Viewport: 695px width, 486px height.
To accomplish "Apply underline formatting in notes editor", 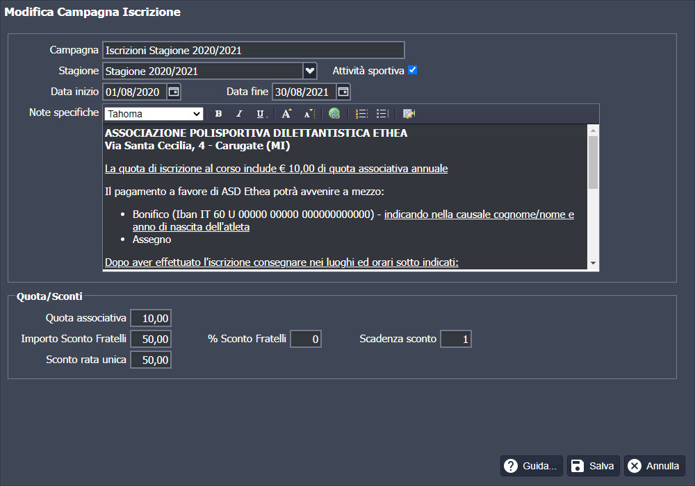I will pos(261,114).
